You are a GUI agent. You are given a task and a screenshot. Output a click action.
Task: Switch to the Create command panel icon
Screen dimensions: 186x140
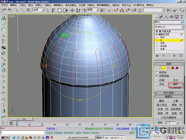tap(156, 17)
